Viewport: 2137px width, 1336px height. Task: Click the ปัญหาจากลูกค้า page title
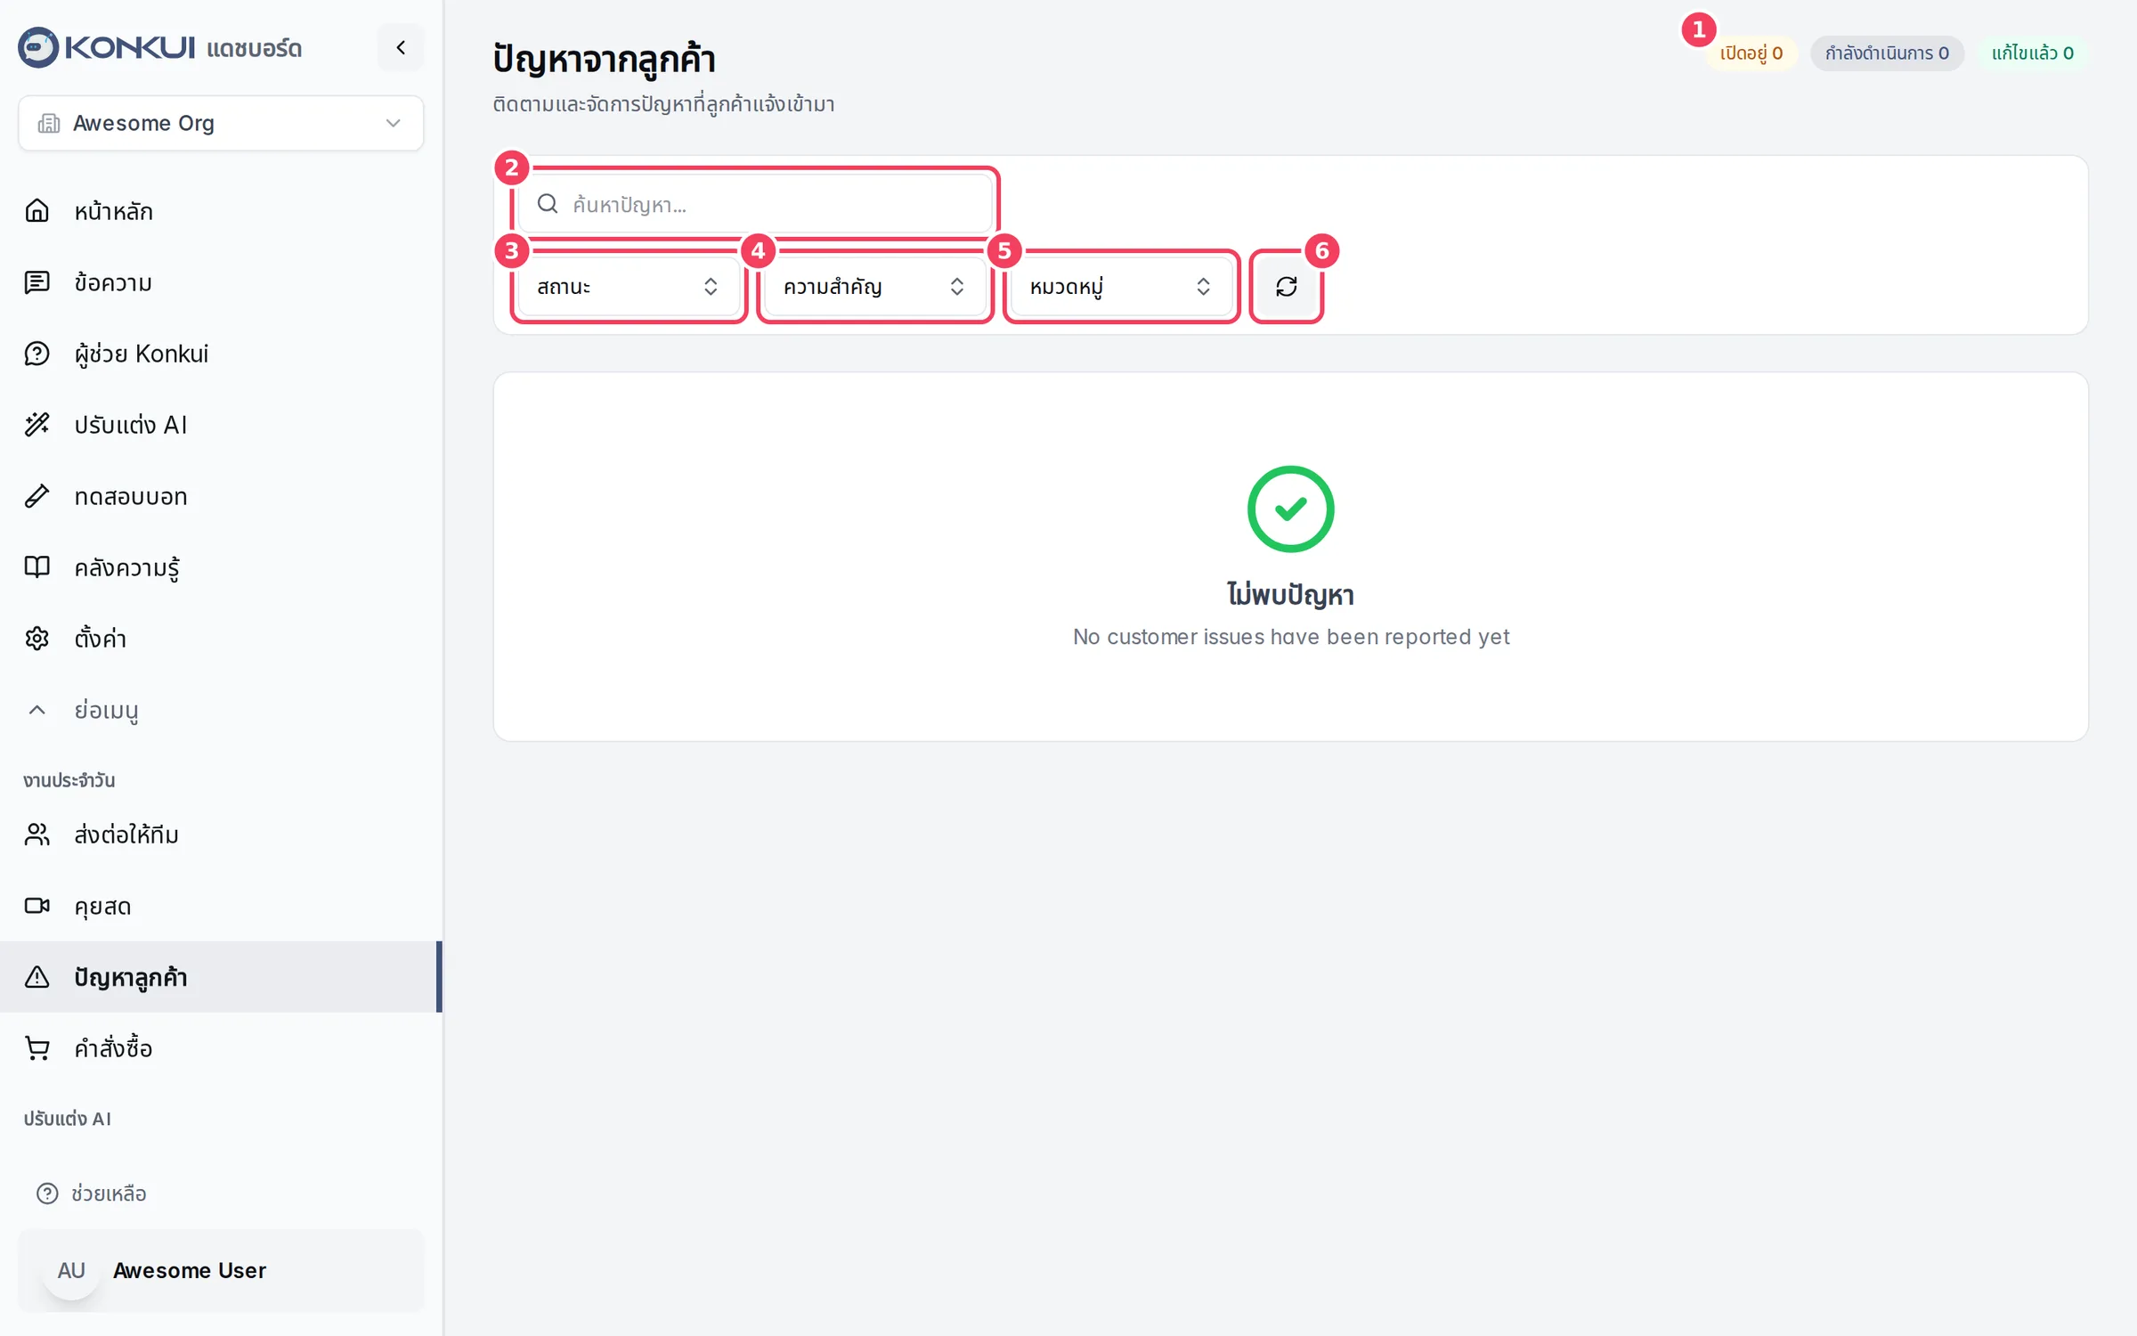604,60
